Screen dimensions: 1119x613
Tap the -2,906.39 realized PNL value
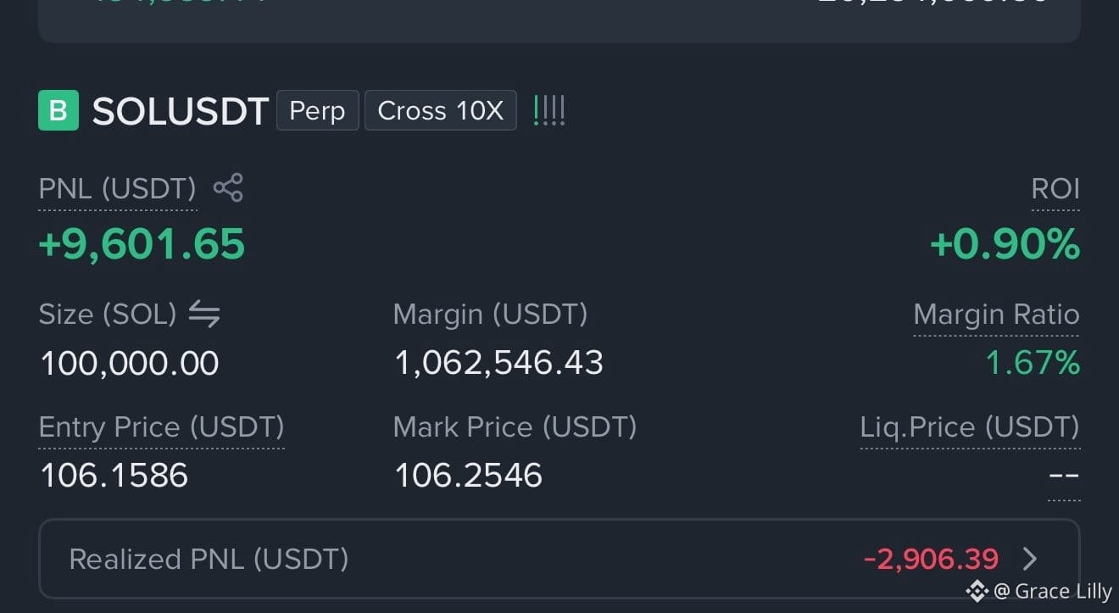(931, 560)
